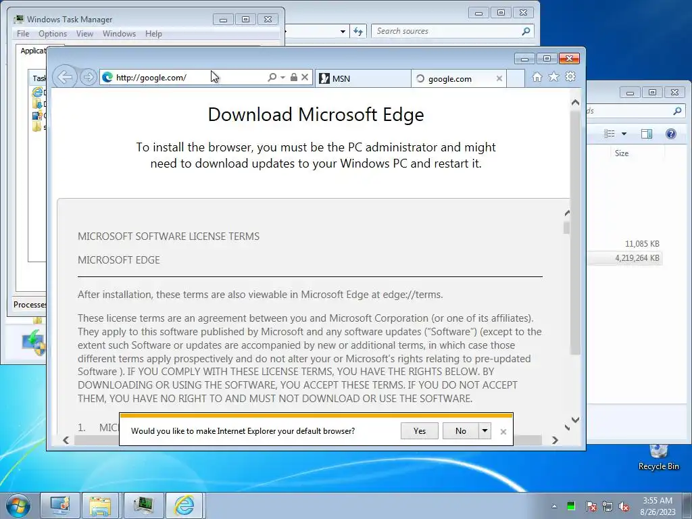Open a new tab in Internet Explorer

click(x=516, y=78)
